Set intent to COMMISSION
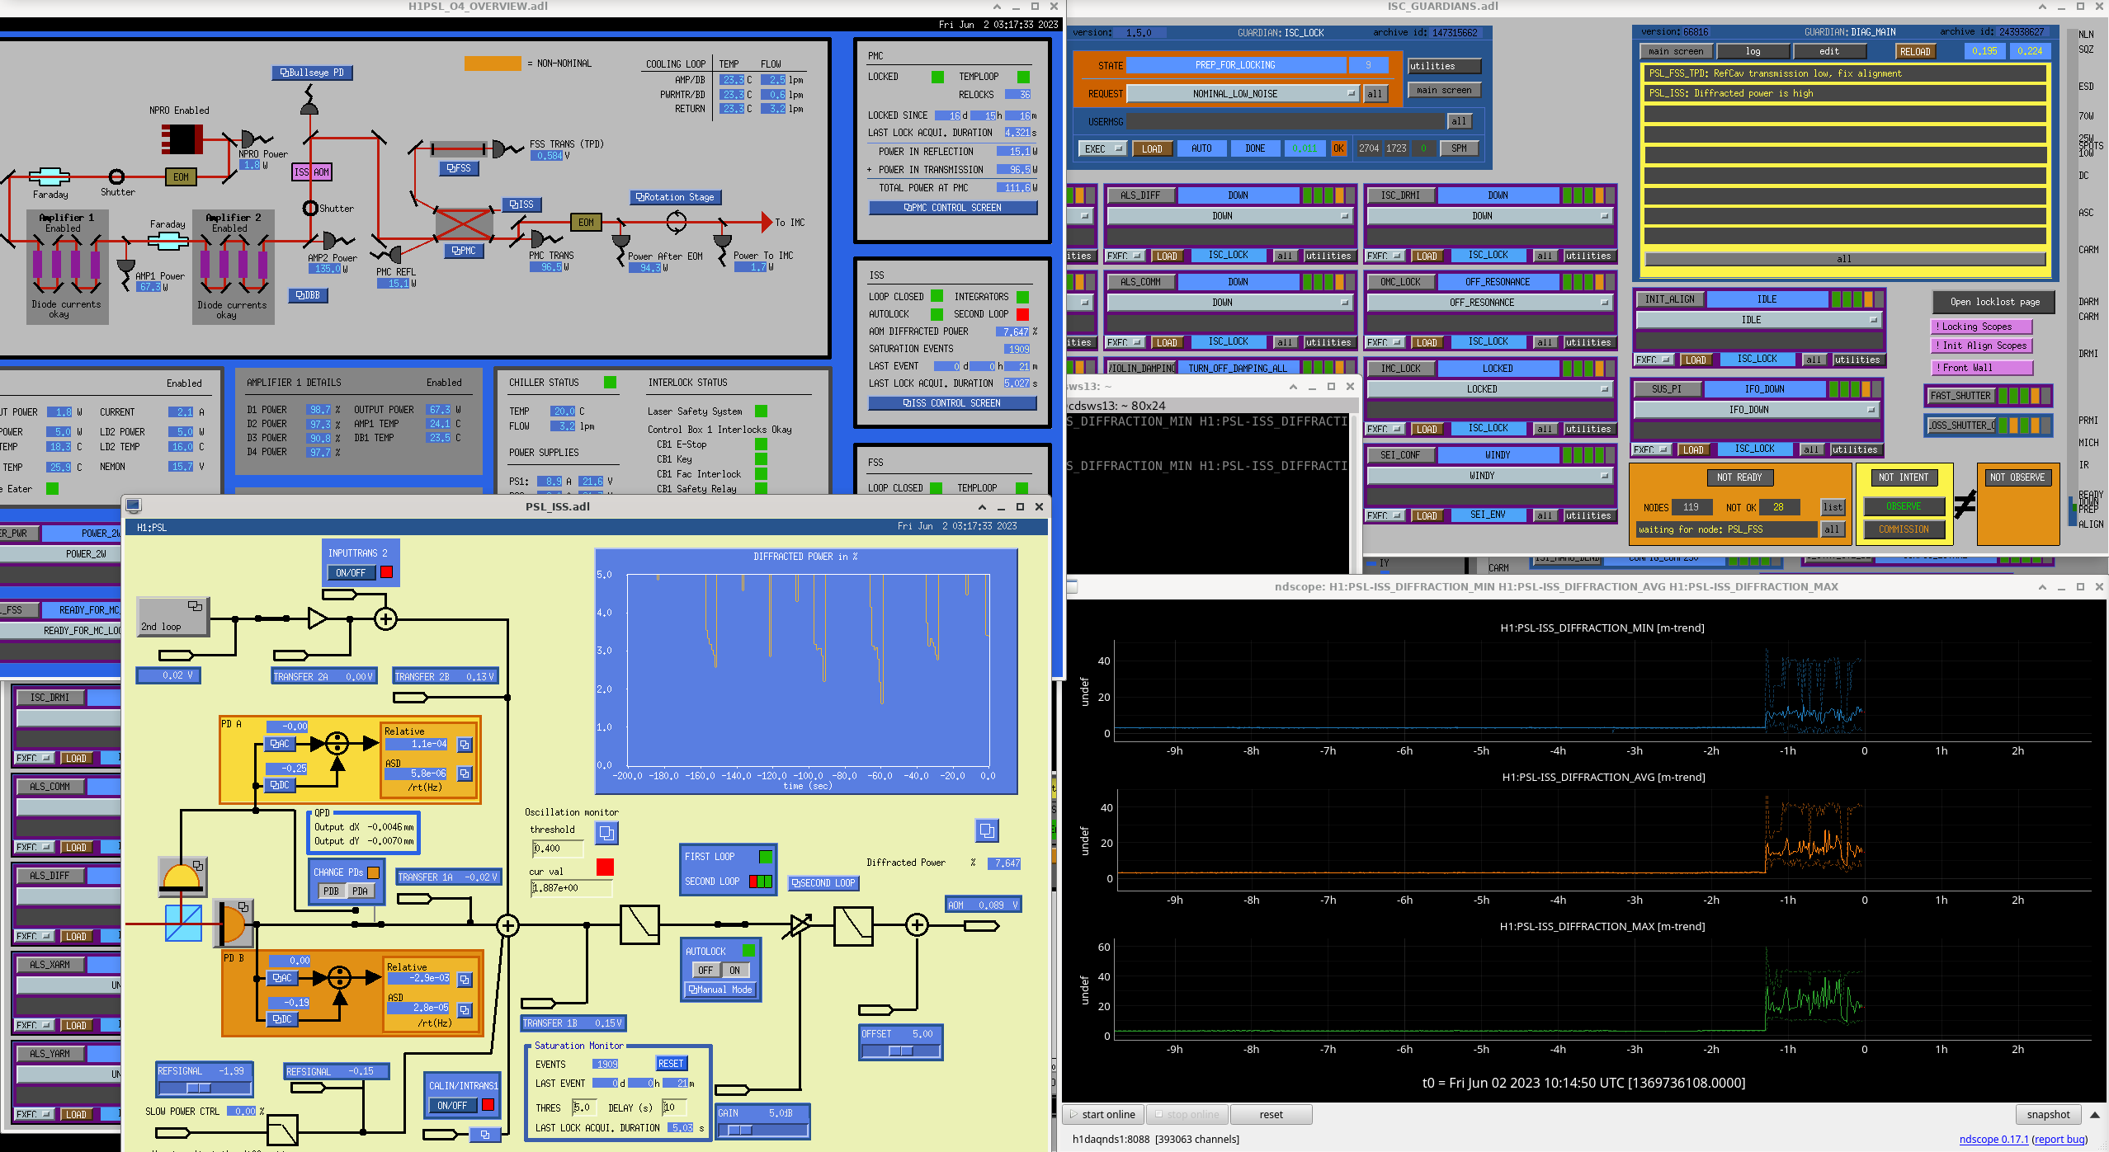The image size is (2109, 1152). 1904,529
